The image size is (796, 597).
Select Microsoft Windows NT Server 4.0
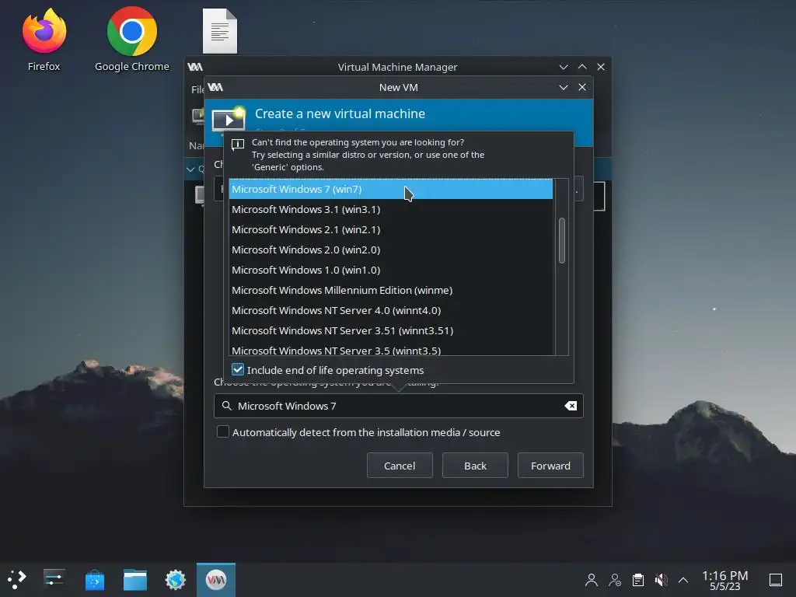pos(391,311)
